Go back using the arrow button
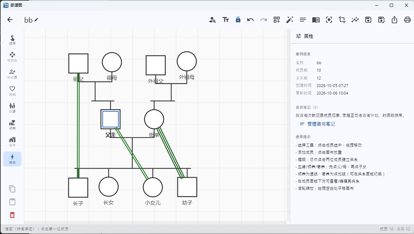Image resolution: width=414 pixels, height=234 pixels. coord(10,20)
